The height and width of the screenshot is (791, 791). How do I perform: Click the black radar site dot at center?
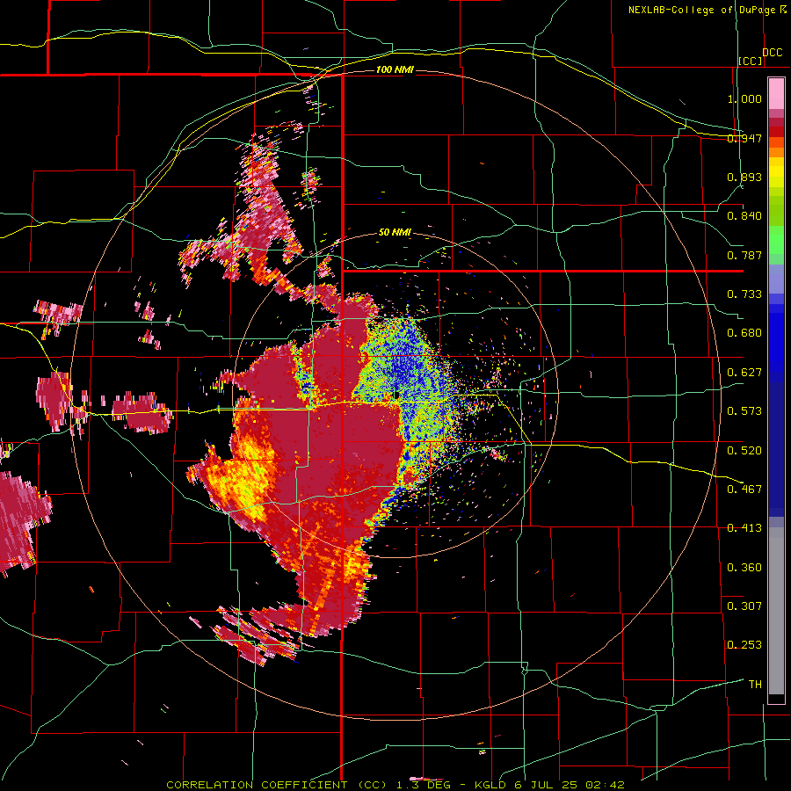point(396,395)
